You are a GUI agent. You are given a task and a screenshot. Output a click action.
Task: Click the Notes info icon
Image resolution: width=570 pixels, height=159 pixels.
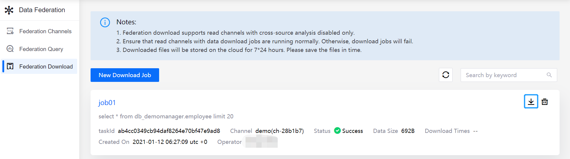pos(105,22)
